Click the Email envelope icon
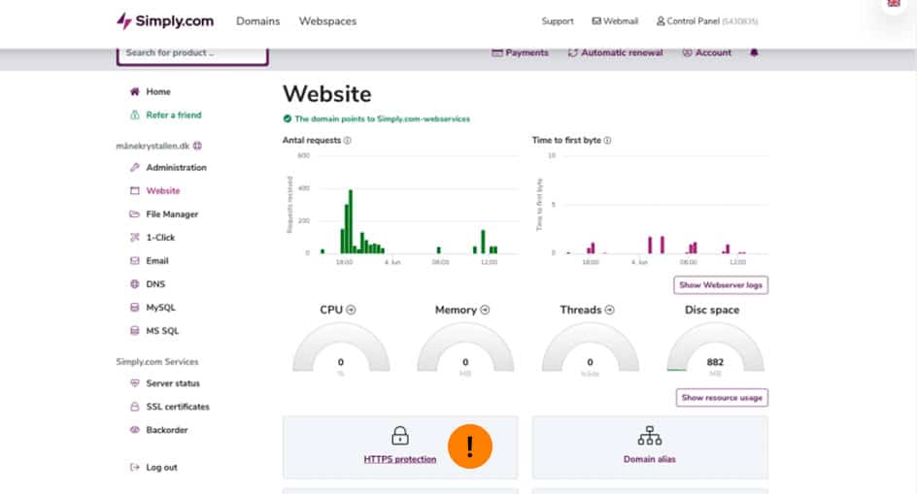Image resolution: width=917 pixels, height=494 pixels. click(134, 261)
